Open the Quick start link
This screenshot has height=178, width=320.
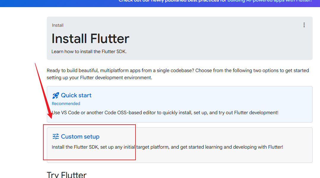pos(76,95)
